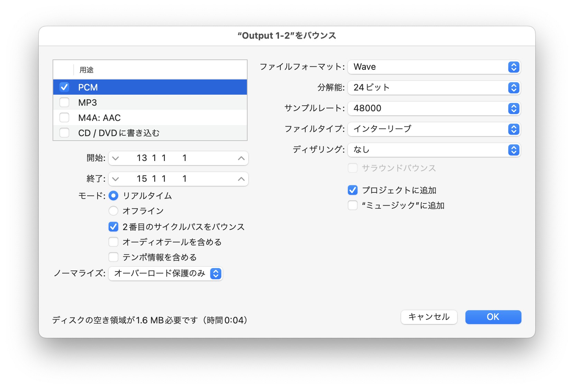Check the CD / DVD burn option
This screenshot has height=389, width=574.
click(65, 133)
